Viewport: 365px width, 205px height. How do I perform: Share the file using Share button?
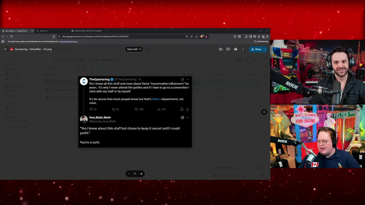[x=256, y=49]
